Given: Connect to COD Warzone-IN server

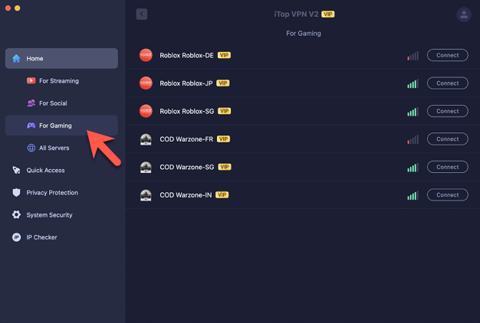Looking at the screenshot, I should pos(447,195).
